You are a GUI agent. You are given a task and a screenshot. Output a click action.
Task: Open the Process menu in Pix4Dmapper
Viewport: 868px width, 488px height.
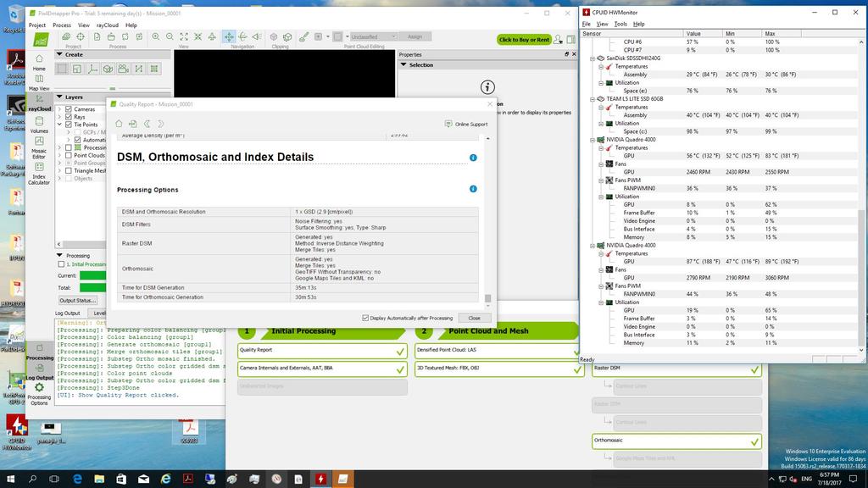tap(62, 25)
